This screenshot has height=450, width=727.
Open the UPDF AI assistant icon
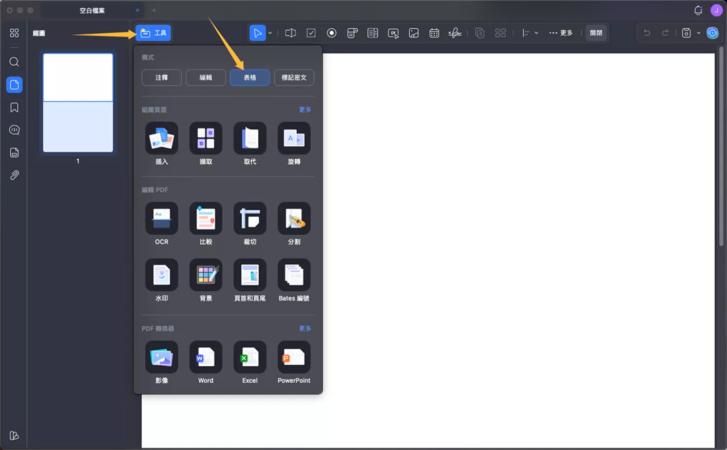[713, 33]
